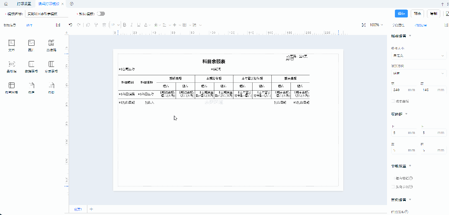Check the 动态连续 checkbox under paper size
Screen dimensions: 449x215
tap(393, 101)
